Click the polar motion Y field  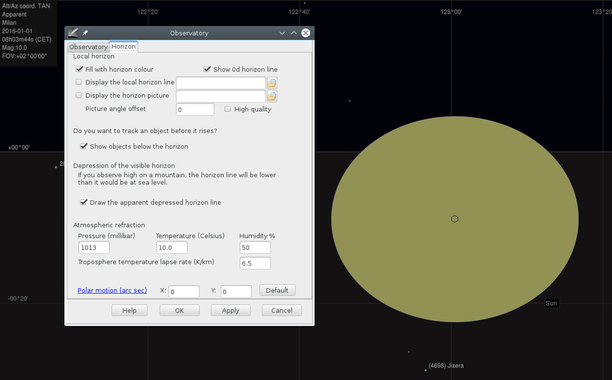[236, 292]
